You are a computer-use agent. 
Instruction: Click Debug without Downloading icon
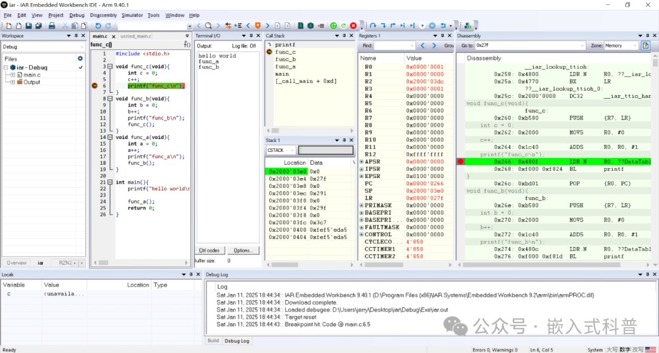pos(344,26)
